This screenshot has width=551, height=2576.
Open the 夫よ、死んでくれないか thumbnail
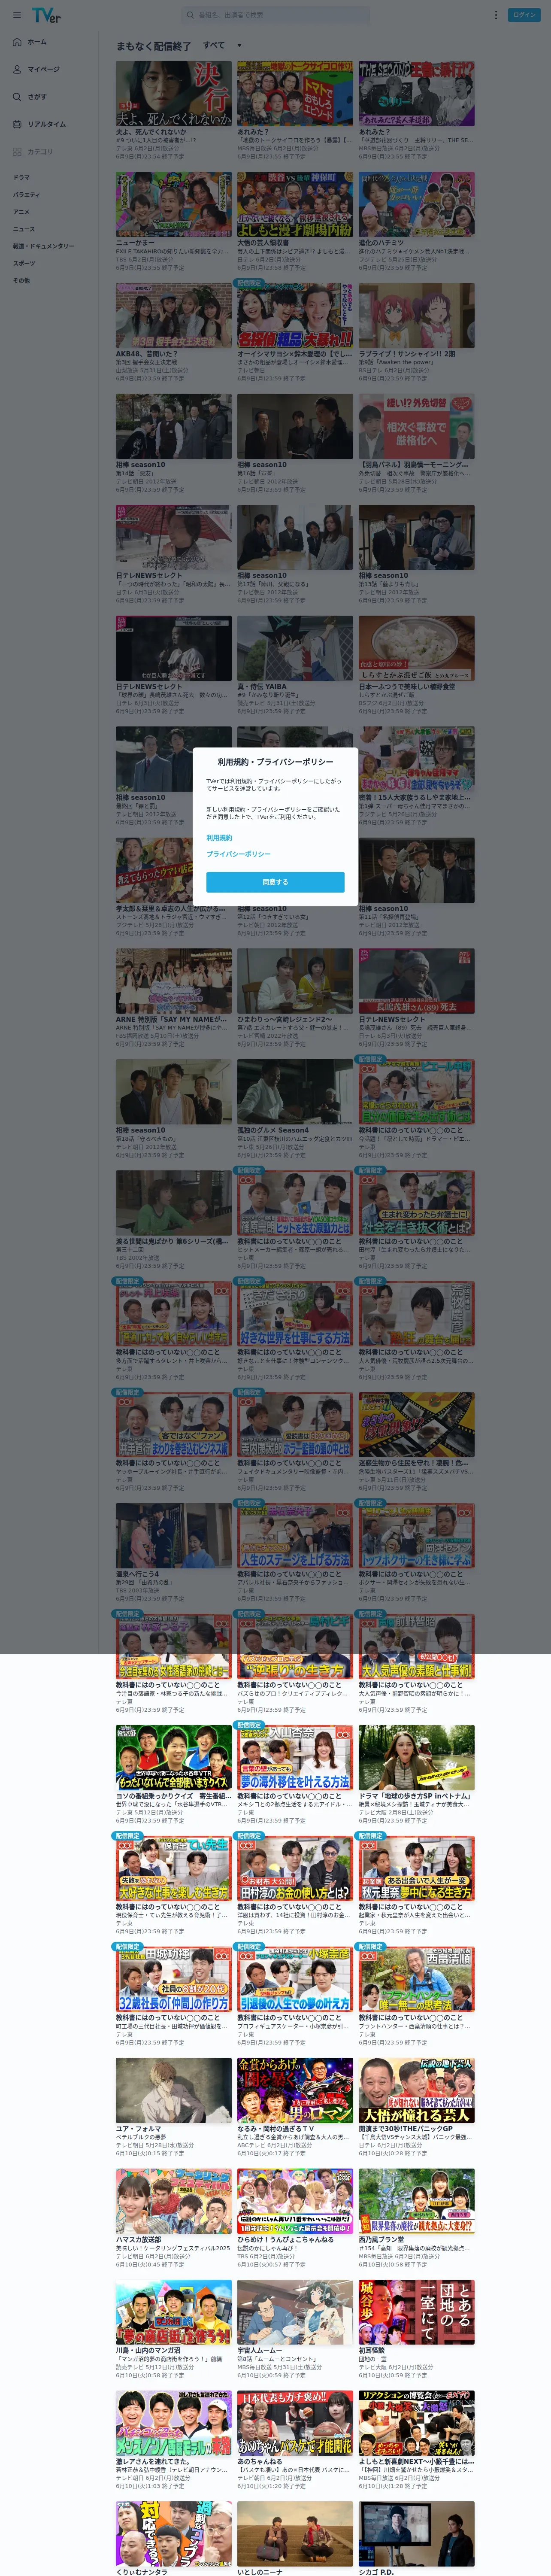[173, 93]
